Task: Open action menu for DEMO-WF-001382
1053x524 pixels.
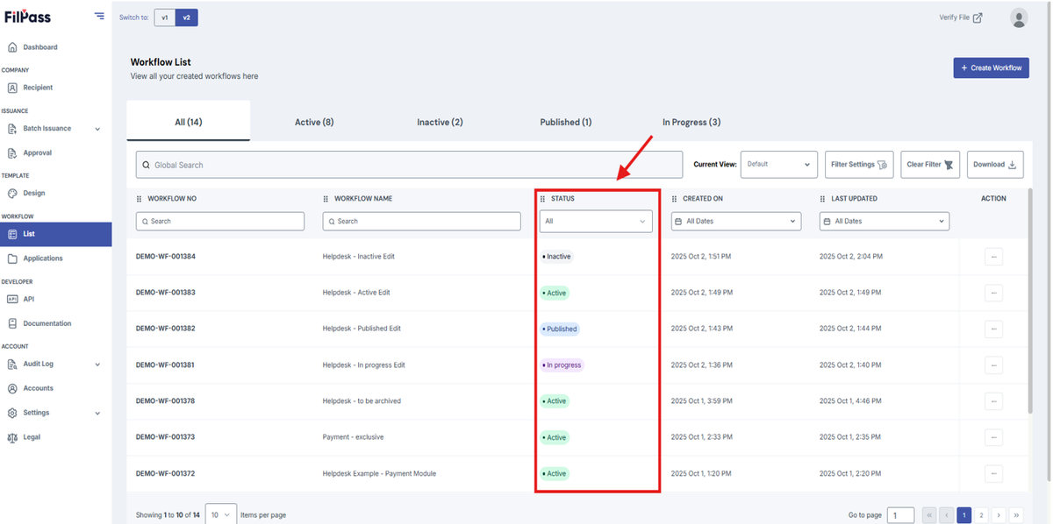Action: click(993, 329)
